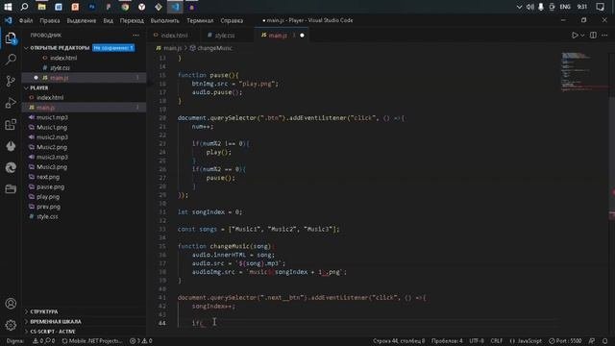Collapse the Open Editors section
Image resolution: width=615 pixels, height=346 pixels.
coord(26,48)
